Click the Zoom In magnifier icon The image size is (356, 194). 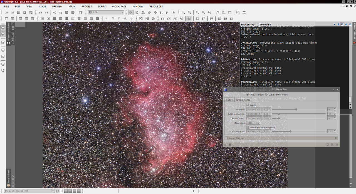[x=183, y=12]
